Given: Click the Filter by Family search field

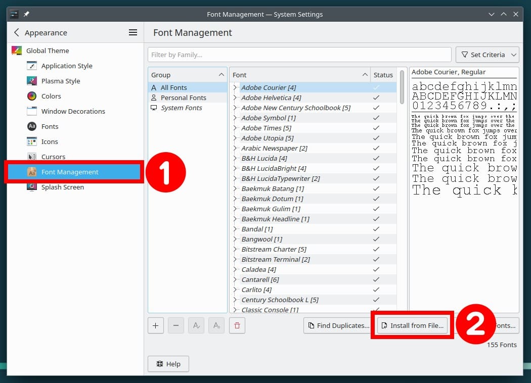Looking at the screenshot, I should coord(299,55).
